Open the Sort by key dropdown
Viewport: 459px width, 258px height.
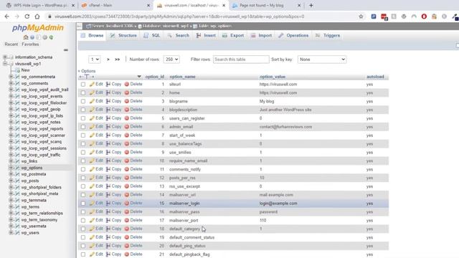click(x=322, y=59)
